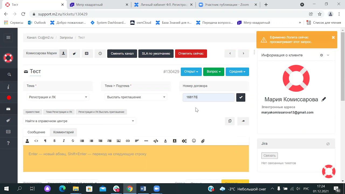Open text background color picker in editor
Viewport: 345px width, 194px height.
click(175, 141)
